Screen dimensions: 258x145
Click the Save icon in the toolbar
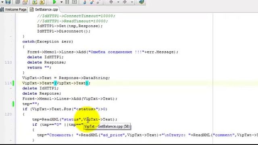(x=8, y=2)
